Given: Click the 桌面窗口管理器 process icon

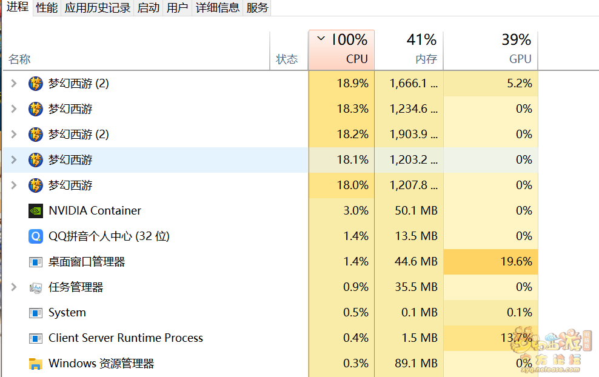Looking at the screenshot, I should click(x=36, y=262).
